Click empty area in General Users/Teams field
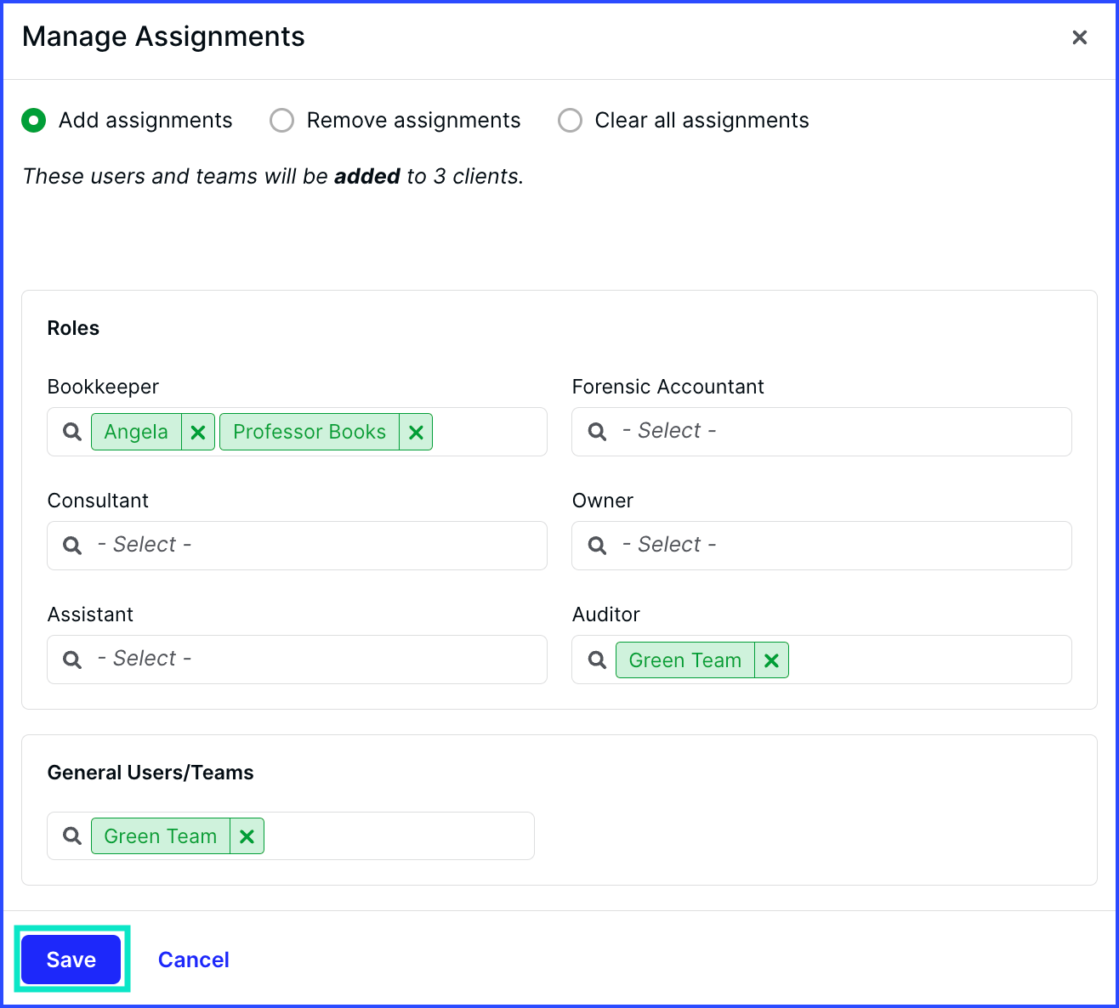Viewport: 1119px width, 1008px height. point(398,836)
